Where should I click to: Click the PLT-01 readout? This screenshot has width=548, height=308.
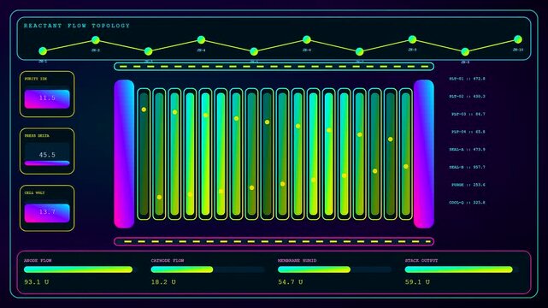click(x=468, y=79)
